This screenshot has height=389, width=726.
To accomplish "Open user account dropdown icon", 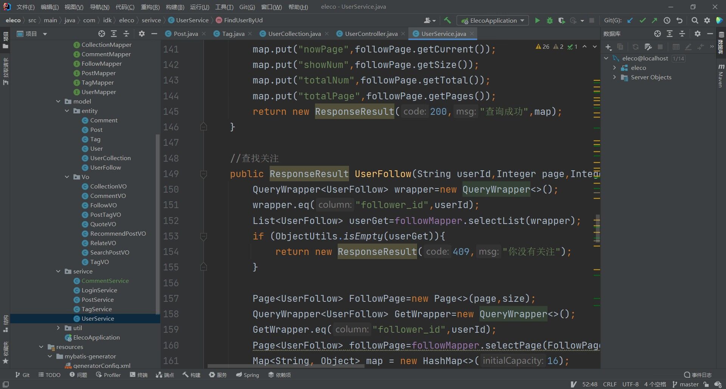I will click(430, 20).
